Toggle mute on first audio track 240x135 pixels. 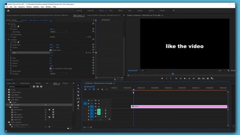coord(99,110)
